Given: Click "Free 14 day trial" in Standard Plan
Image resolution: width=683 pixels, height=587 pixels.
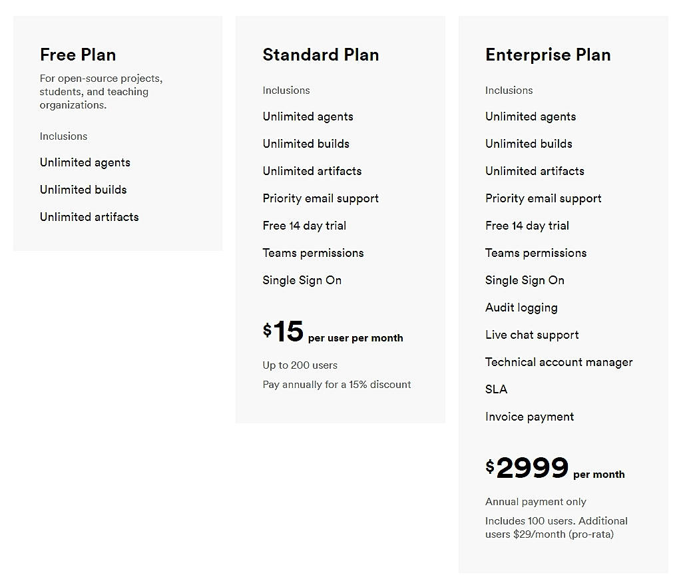Looking at the screenshot, I should (304, 226).
